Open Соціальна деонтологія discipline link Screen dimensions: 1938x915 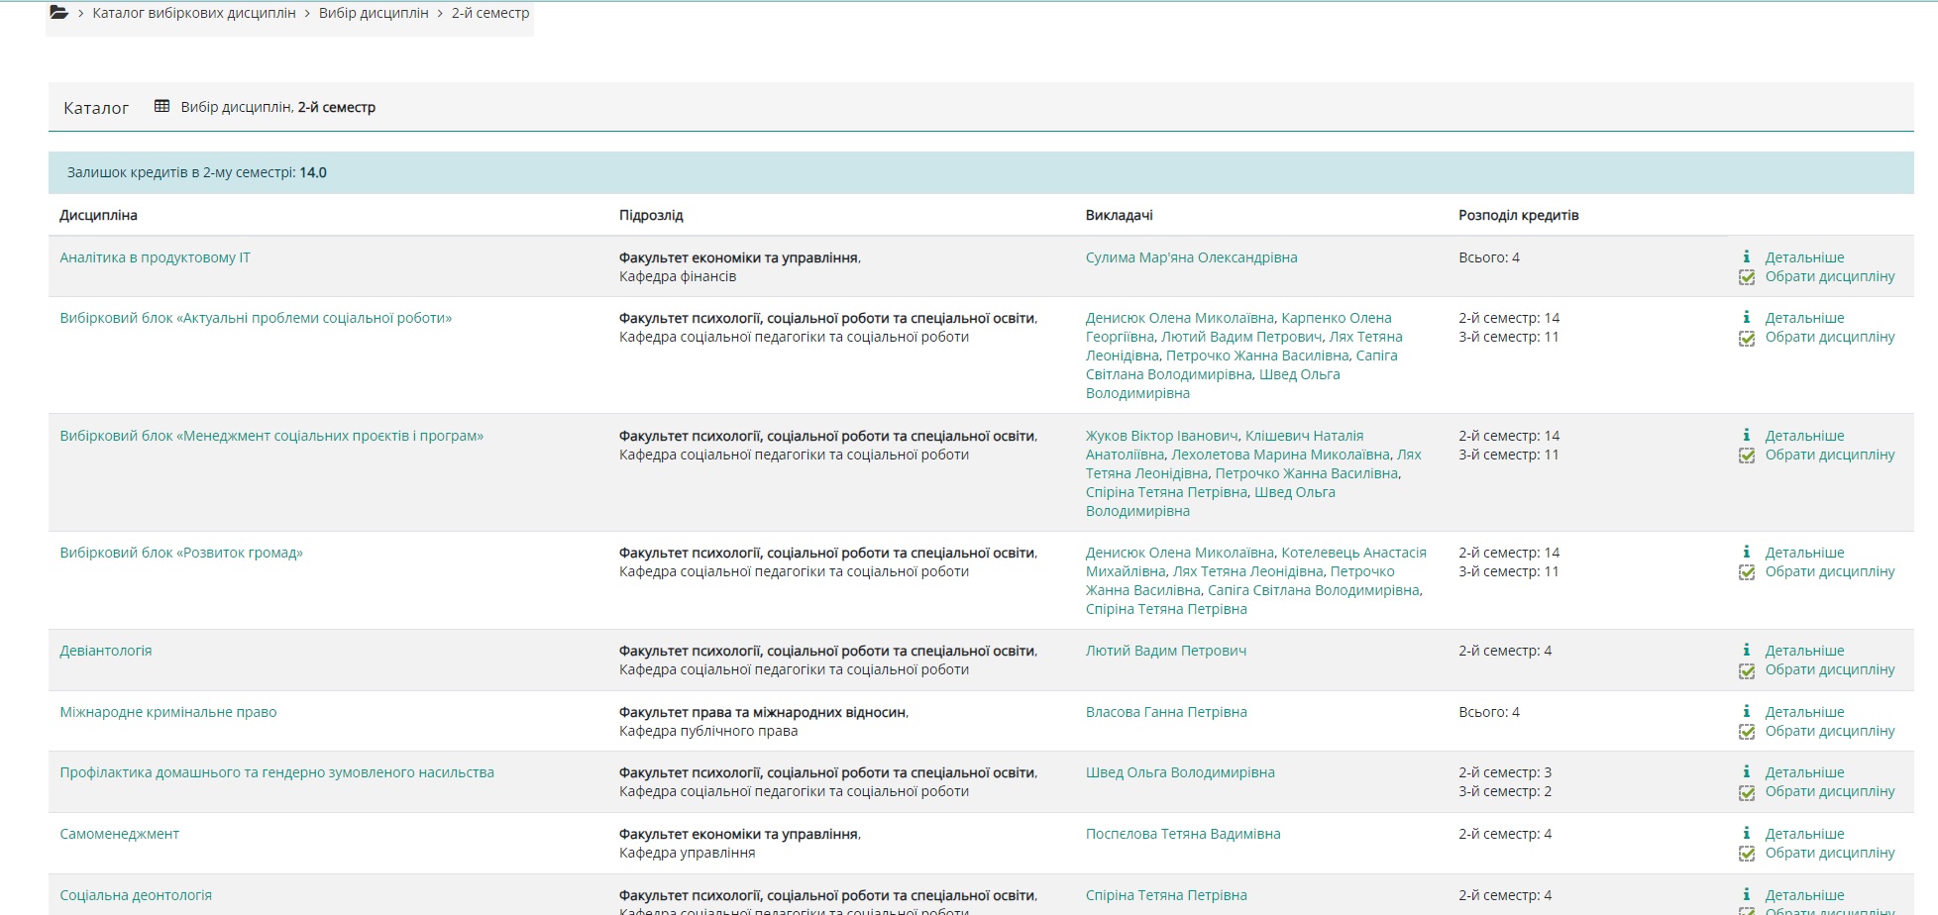click(x=136, y=895)
